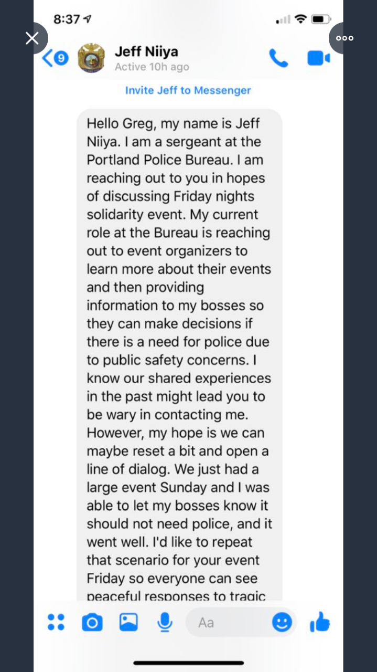Invite Jeff to Messenger
Viewport: 377px width, 672px height.
[x=188, y=90]
